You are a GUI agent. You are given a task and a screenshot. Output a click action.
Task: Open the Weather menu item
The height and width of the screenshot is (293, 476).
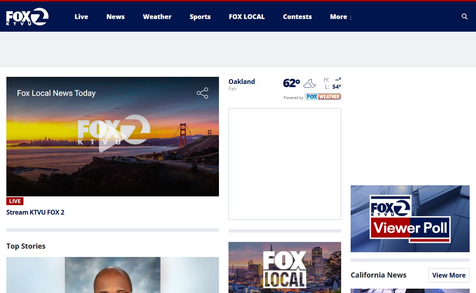pos(157,17)
